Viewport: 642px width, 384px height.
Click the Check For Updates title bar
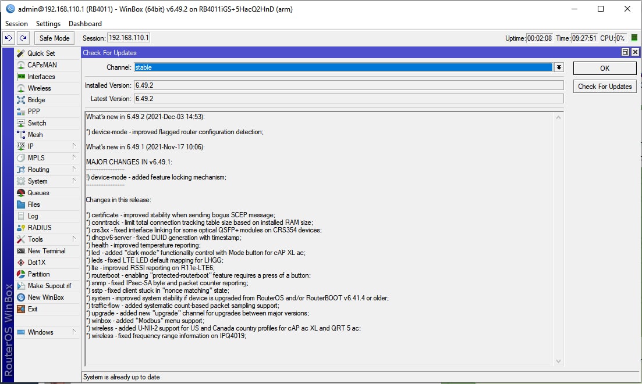coord(351,53)
